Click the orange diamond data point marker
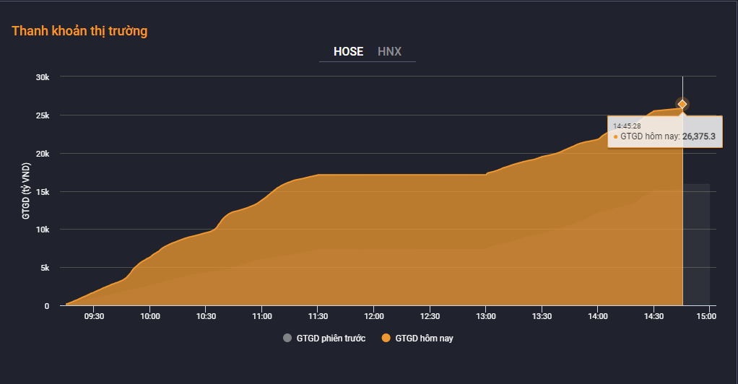 [x=682, y=104]
